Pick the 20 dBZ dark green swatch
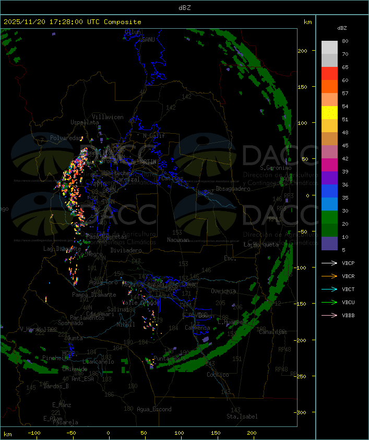Viewport: 369px width, 440px height. click(329, 230)
